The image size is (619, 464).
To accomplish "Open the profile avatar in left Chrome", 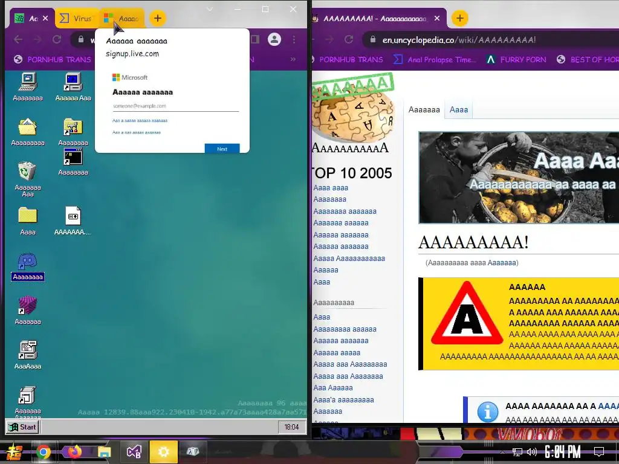I will tap(274, 39).
